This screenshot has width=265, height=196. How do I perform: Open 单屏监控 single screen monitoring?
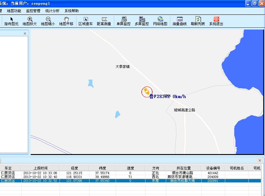pos(123,21)
